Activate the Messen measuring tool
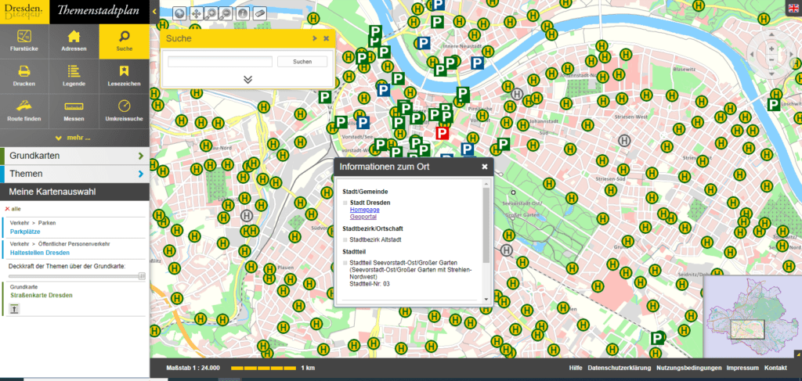The width and height of the screenshot is (802, 381). 74,110
